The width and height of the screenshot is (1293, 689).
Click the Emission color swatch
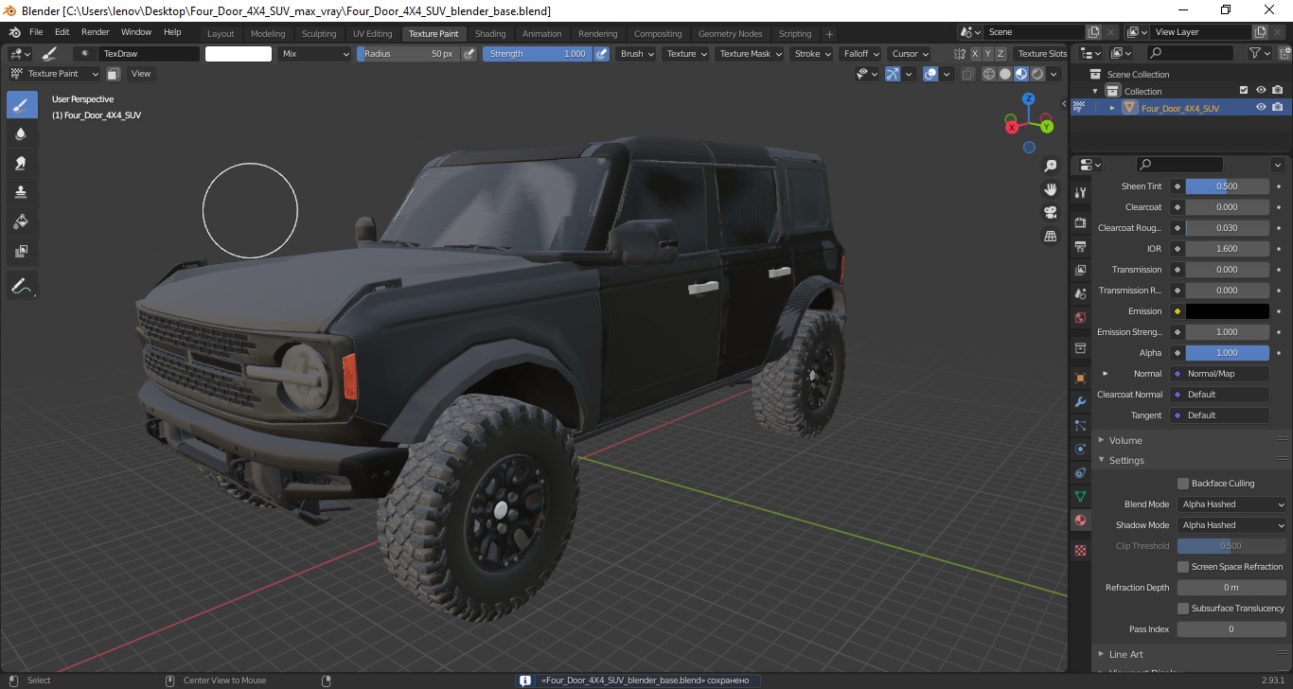pyautogui.click(x=1227, y=311)
